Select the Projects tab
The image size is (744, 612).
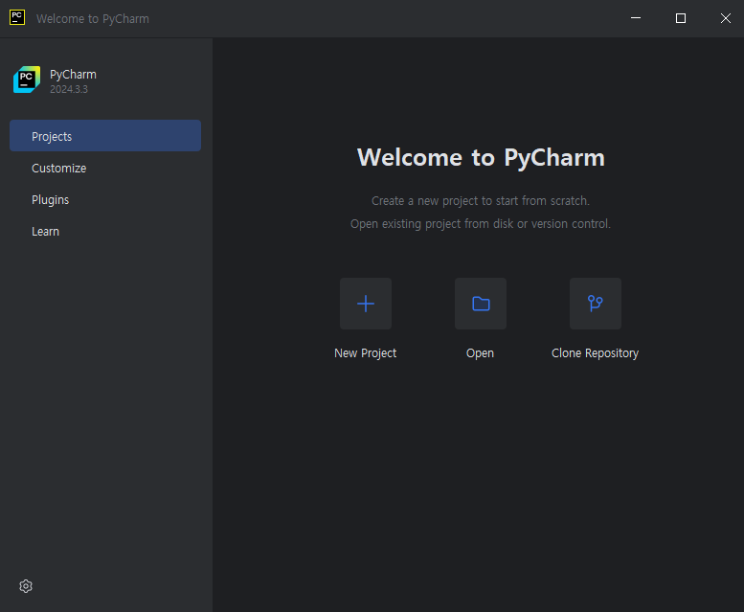[105, 136]
